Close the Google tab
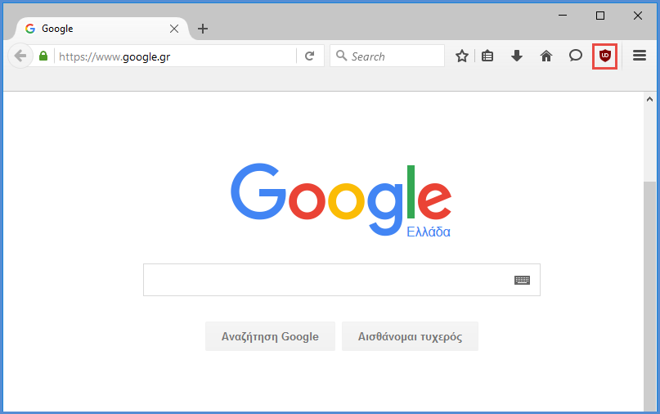Screen dimensions: 660x414 [174, 29]
